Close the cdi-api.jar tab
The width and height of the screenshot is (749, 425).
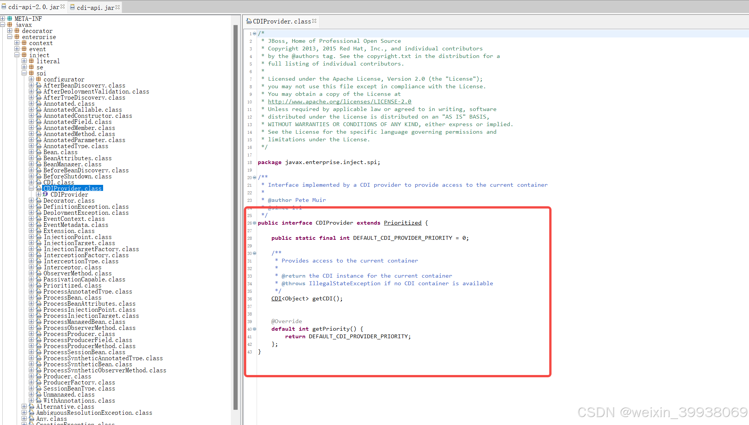[x=118, y=7]
